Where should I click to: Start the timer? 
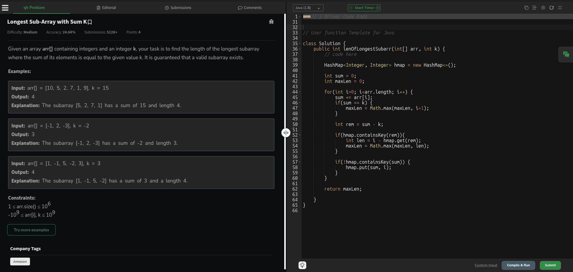click(364, 8)
